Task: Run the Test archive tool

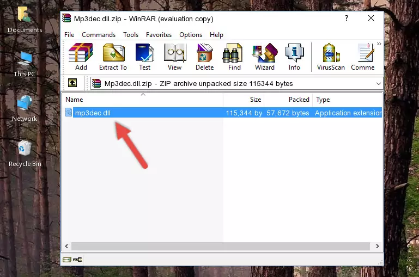Action: pos(144,57)
